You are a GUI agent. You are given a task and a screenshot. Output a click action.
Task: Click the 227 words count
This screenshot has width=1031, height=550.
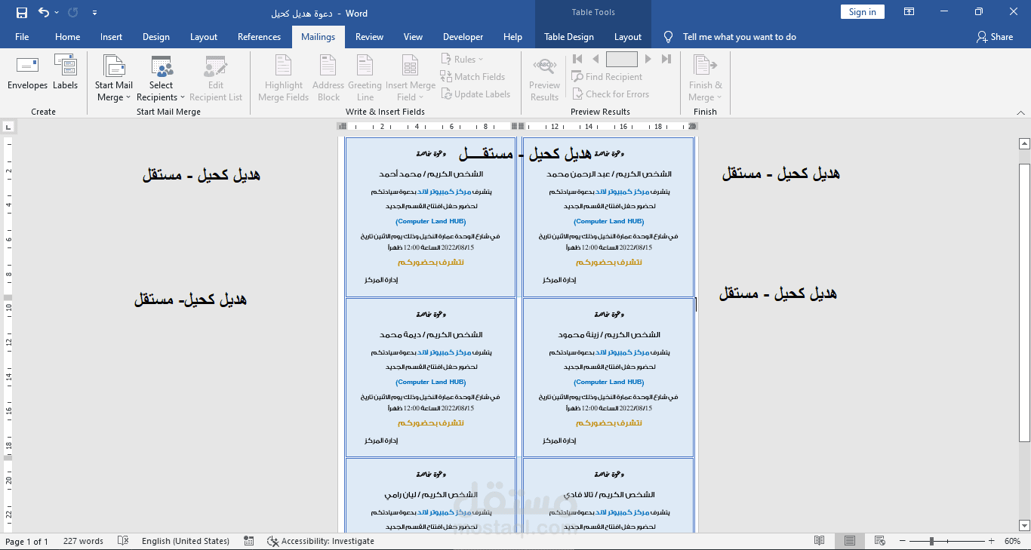point(83,541)
